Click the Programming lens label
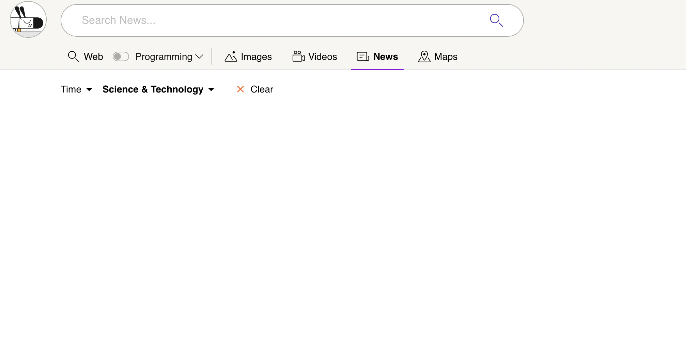The width and height of the screenshot is (686, 351). [163, 56]
